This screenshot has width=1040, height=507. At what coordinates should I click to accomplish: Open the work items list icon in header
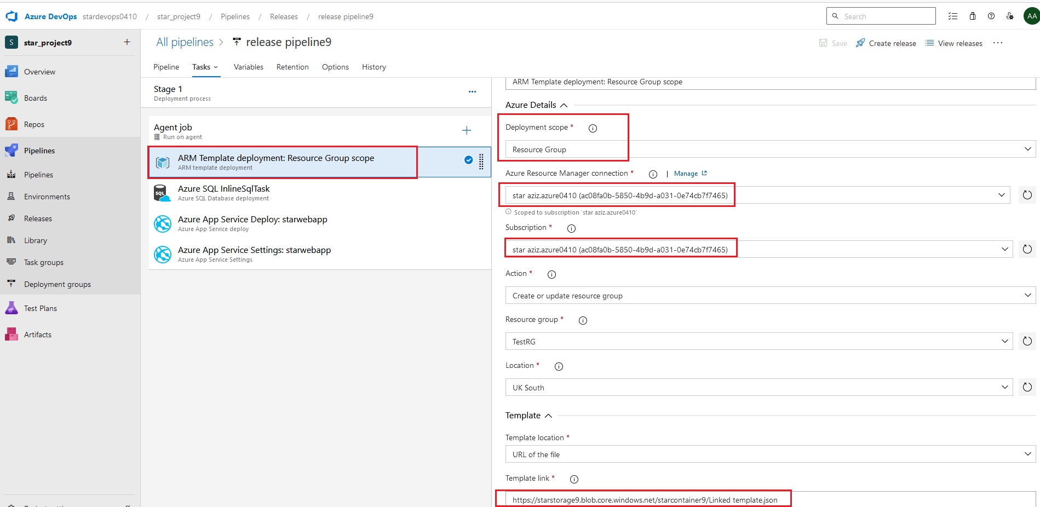pos(953,16)
